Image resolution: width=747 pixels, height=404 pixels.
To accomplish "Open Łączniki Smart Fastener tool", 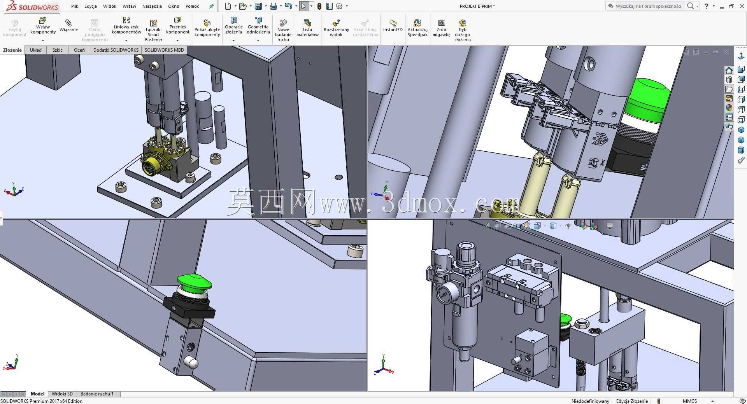I will 154,30.
